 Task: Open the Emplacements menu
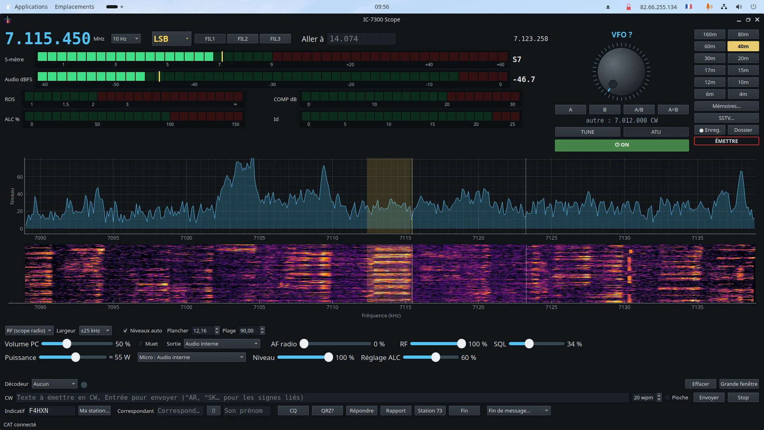click(74, 7)
